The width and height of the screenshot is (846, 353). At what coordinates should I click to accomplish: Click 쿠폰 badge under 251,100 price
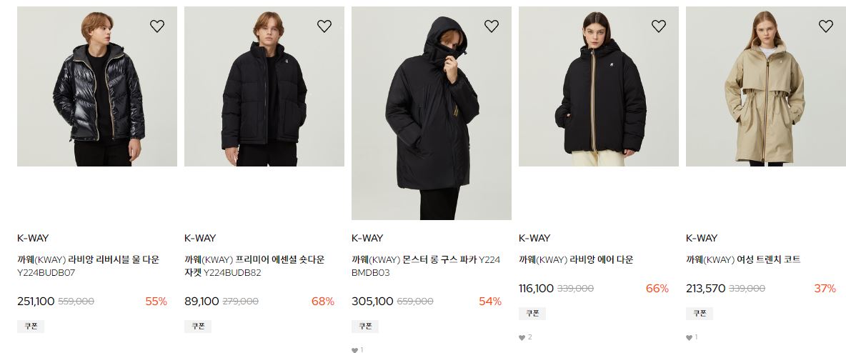coord(31,326)
